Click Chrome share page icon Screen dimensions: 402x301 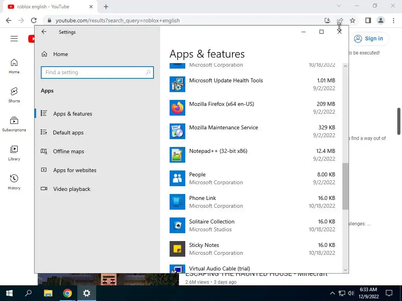point(340,20)
